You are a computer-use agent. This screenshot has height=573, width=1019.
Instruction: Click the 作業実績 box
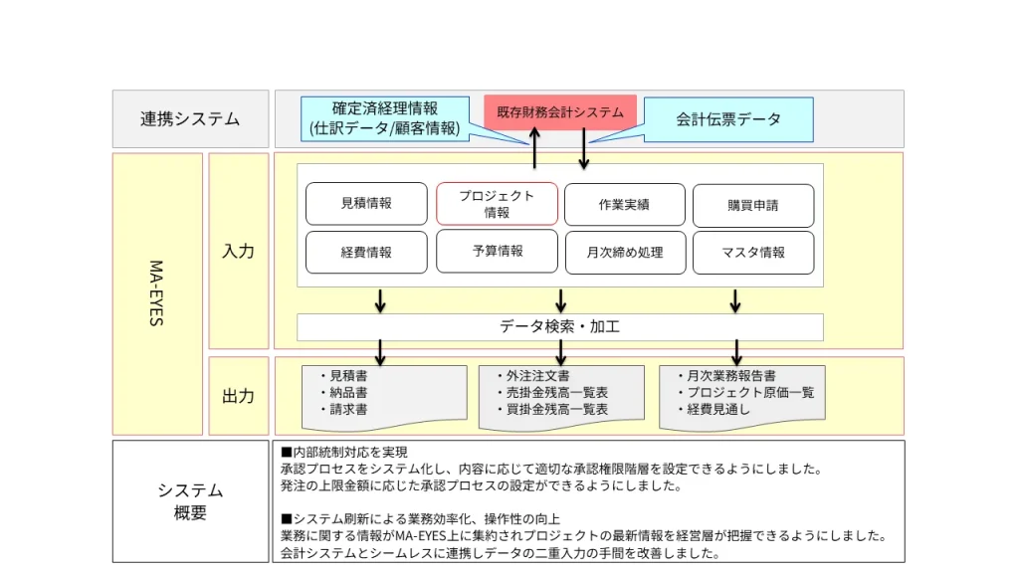coord(625,205)
